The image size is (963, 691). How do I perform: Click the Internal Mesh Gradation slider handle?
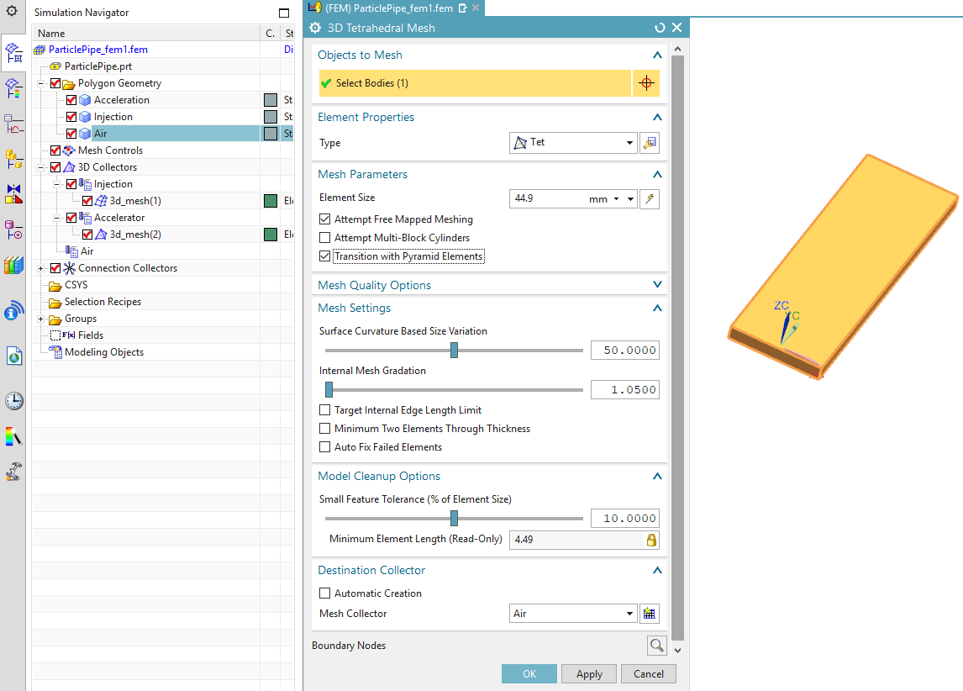329,389
